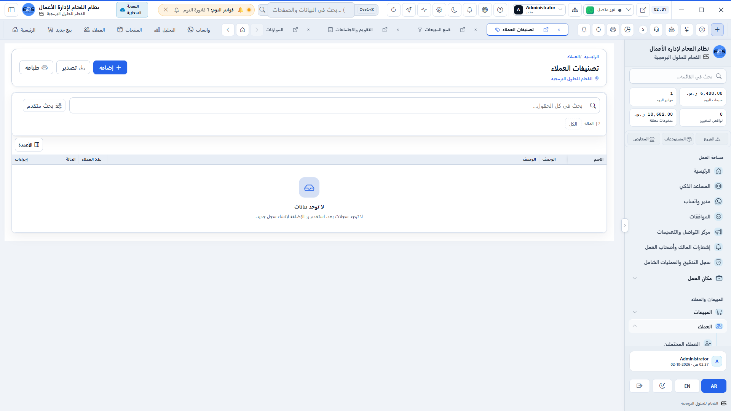Select AR language button
Image resolution: width=731 pixels, height=411 pixels.
coord(714,386)
